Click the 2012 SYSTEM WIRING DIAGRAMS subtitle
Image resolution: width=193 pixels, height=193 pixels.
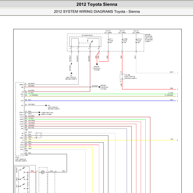pyautogui.click(x=97, y=12)
